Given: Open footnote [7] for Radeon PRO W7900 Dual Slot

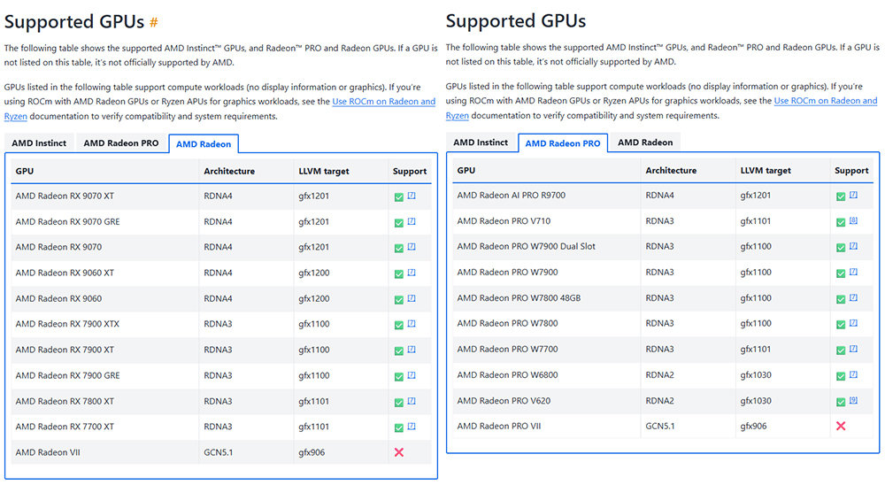Looking at the screenshot, I should [x=853, y=247].
